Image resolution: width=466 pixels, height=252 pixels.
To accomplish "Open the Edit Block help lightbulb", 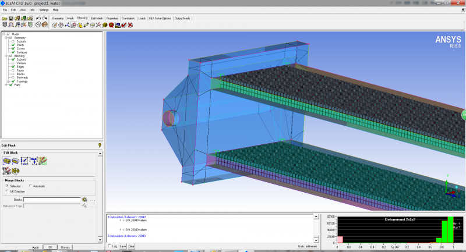I will click(100, 145).
